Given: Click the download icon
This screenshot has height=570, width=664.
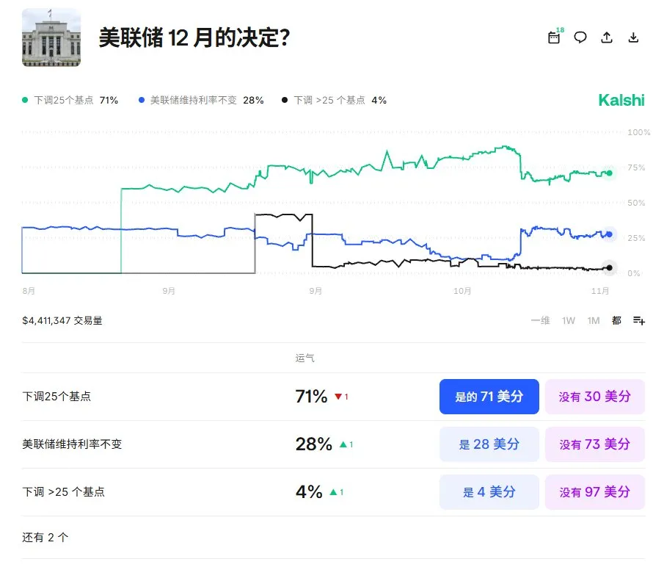Looking at the screenshot, I should tap(633, 37).
